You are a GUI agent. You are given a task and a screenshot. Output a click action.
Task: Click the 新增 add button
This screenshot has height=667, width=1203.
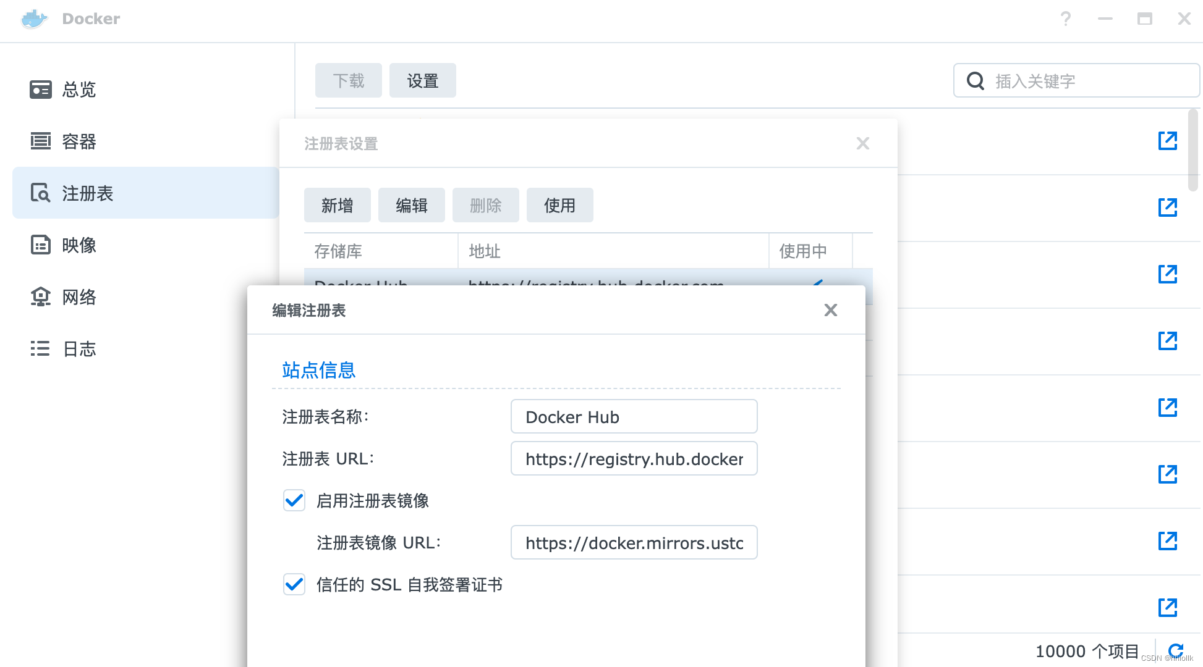coord(337,205)
